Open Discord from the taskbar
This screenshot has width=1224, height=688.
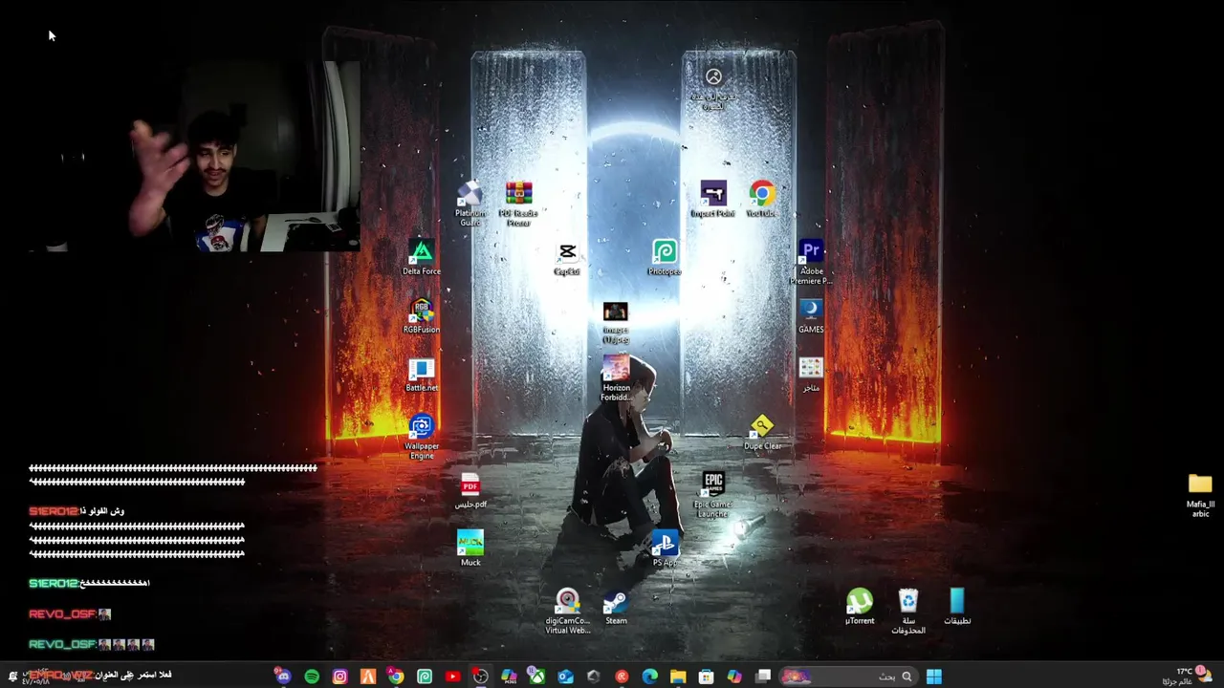coord(283,676)
